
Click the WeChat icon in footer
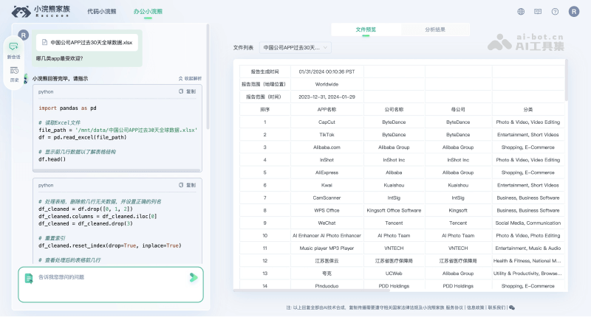coord(512,307)
